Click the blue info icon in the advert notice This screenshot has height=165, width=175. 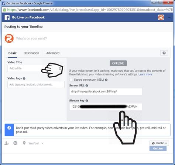(9, 128)
